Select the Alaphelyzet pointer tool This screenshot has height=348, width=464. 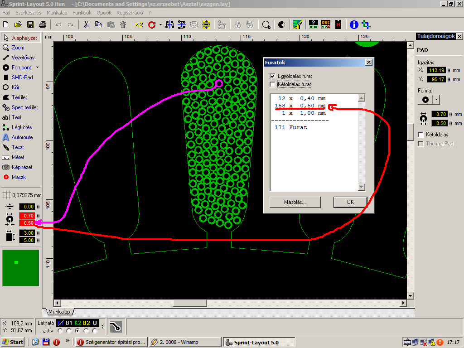point(21,38)
